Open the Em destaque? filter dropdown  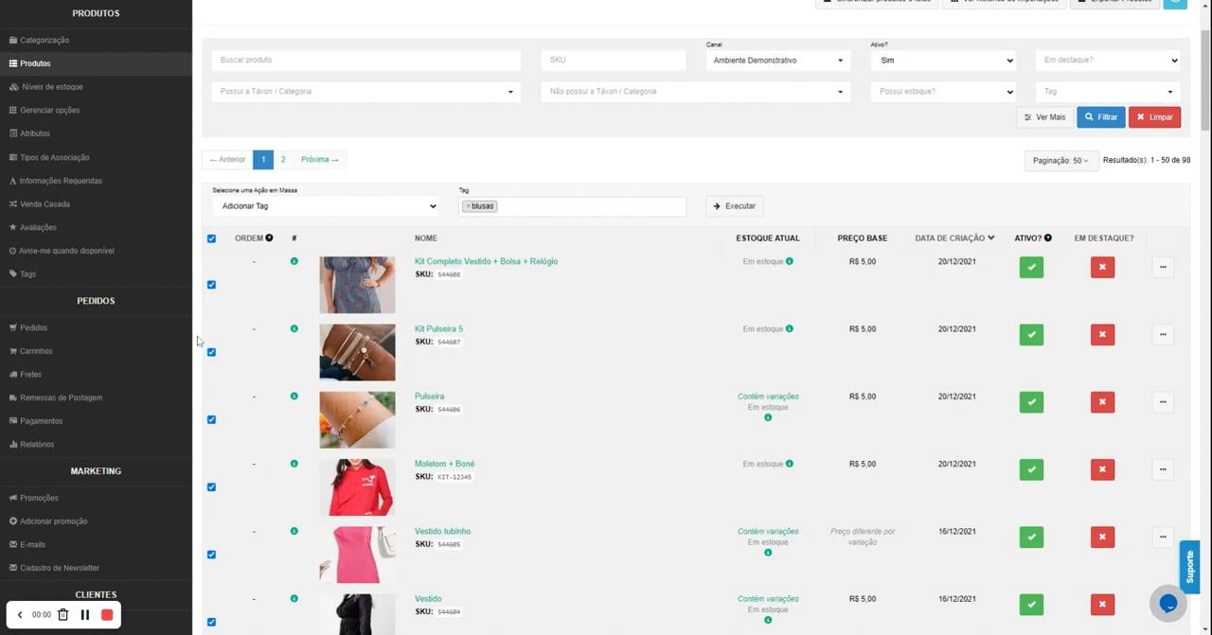coord(1108,61)
